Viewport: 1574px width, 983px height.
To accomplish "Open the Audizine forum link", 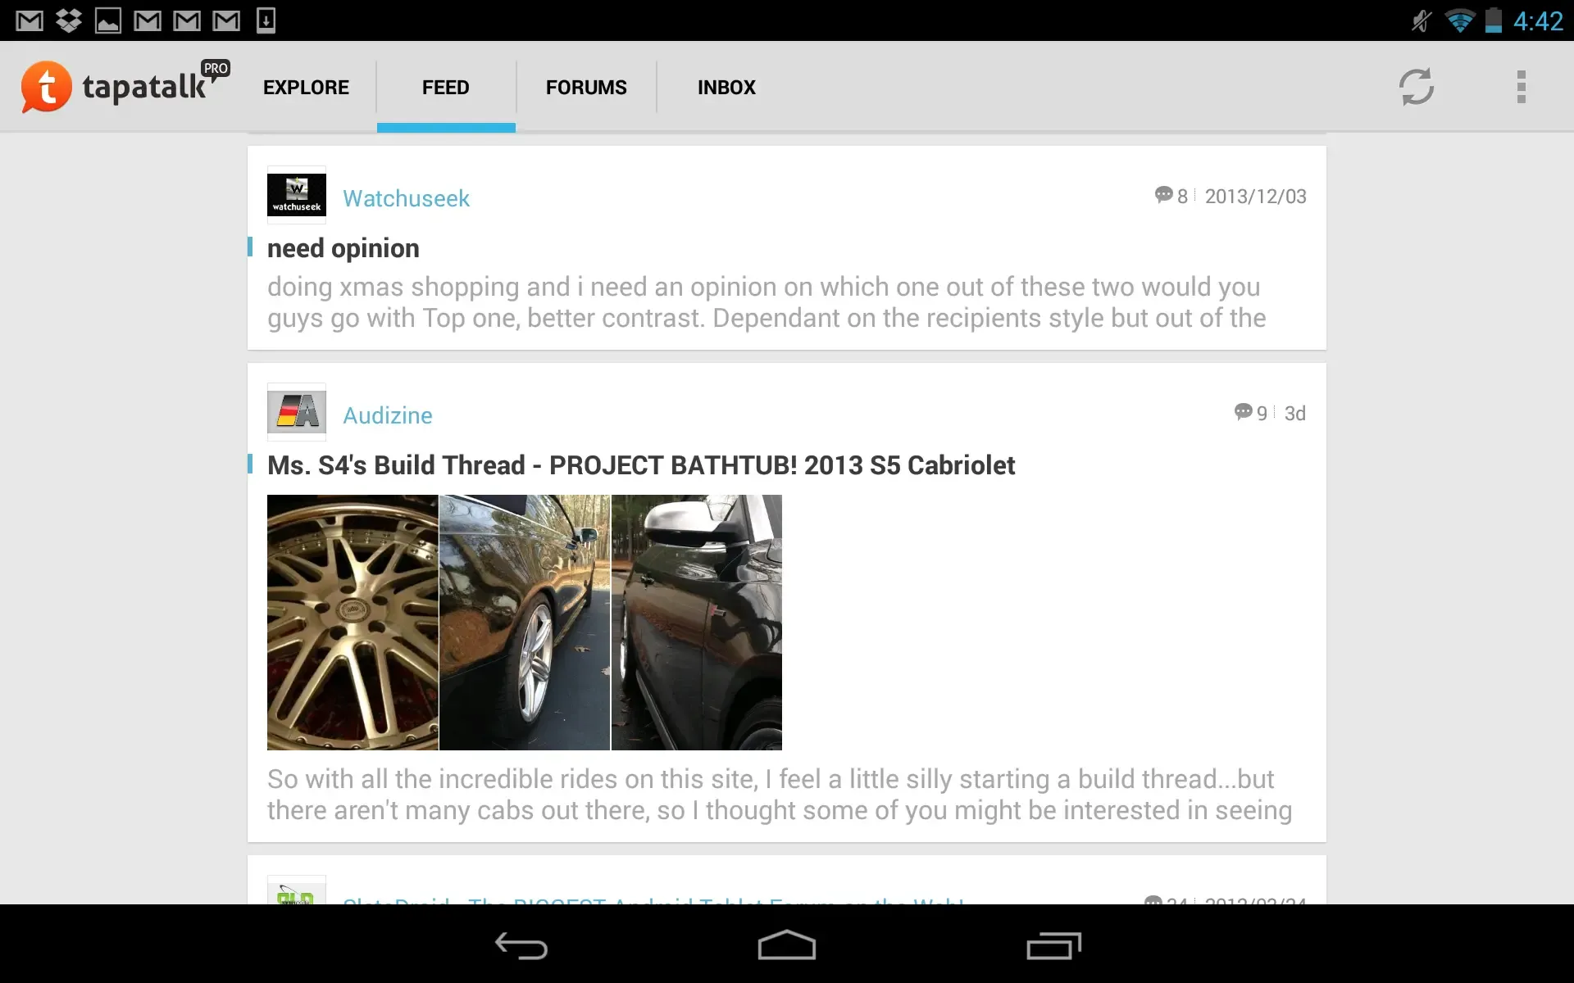I will [387, 415].
